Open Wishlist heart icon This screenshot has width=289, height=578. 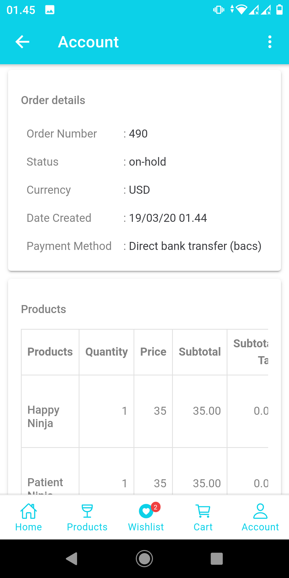click(x=146, y=511)
